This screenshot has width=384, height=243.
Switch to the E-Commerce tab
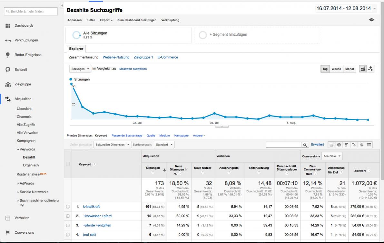click(168, 57)
